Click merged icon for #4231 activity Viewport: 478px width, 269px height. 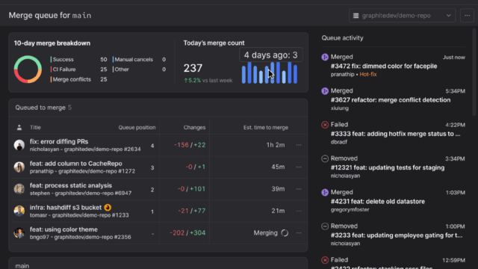click(325, 193)
